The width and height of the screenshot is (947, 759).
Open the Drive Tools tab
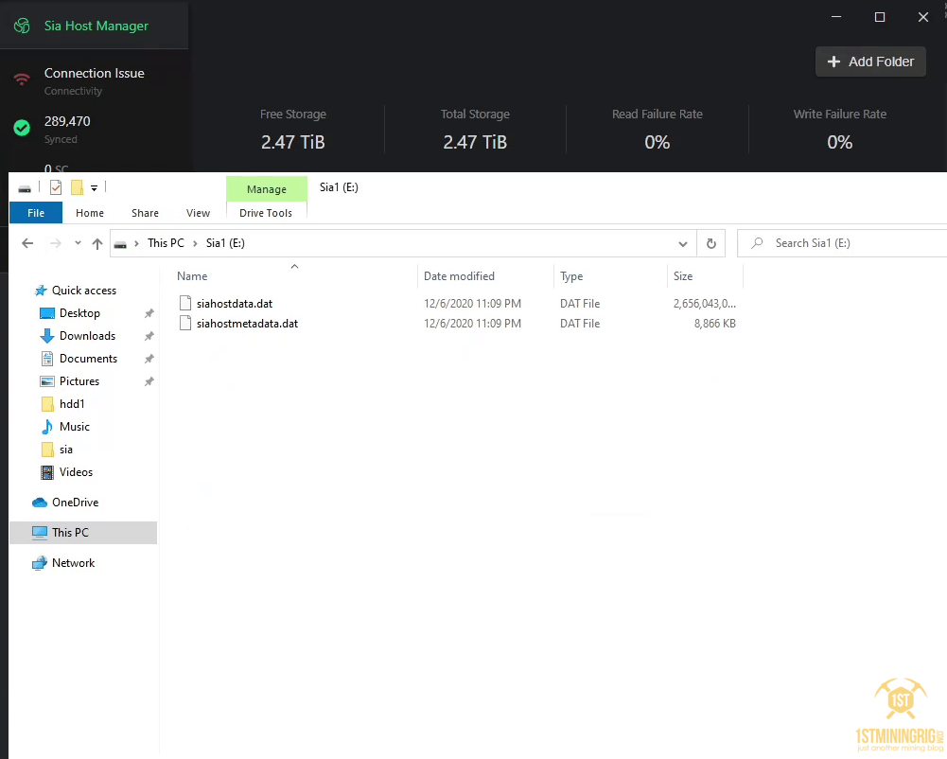266,213
